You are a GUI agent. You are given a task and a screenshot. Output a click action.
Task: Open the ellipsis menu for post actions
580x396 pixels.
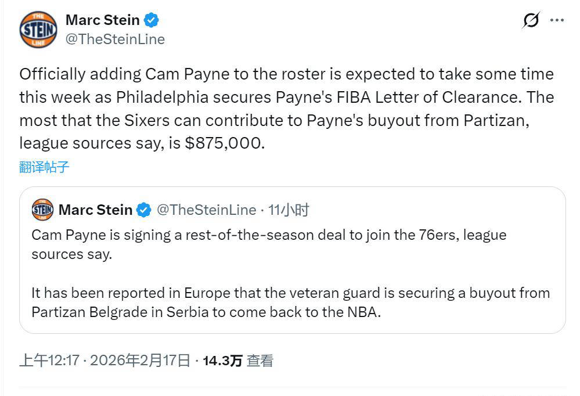(x=557, y=19)
